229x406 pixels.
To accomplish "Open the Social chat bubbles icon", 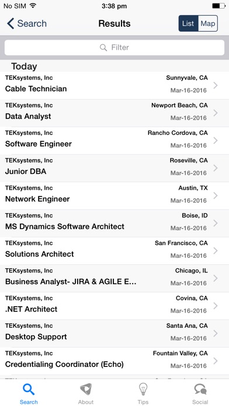I will [200, 389].
